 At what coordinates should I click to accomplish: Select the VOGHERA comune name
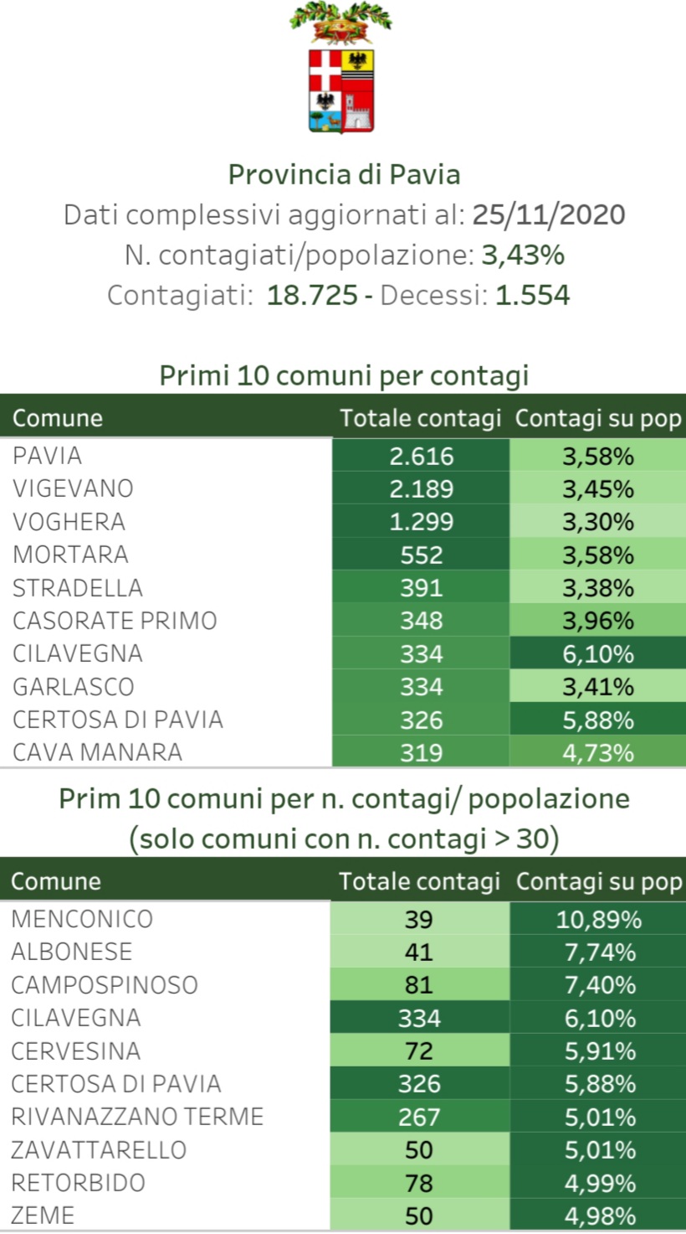pyautogui.click(x=69, y=521)
